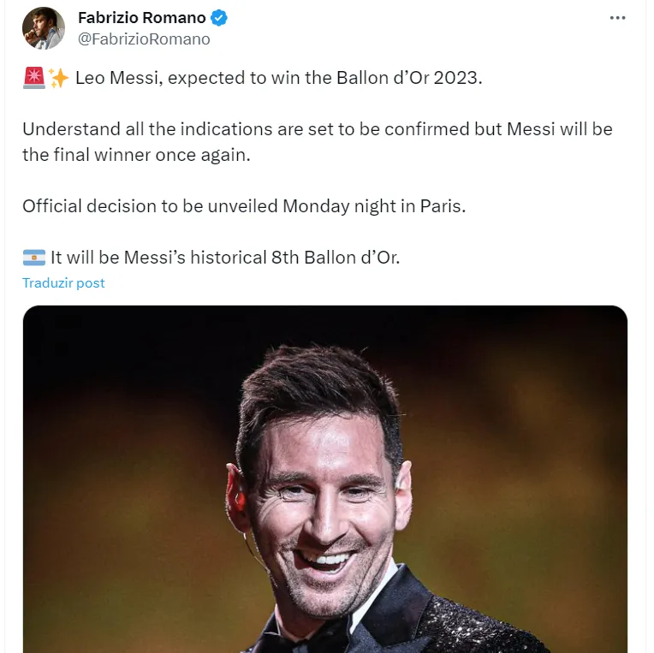Click the word 'Paris' in the tweet

click(x=440, y=206)
